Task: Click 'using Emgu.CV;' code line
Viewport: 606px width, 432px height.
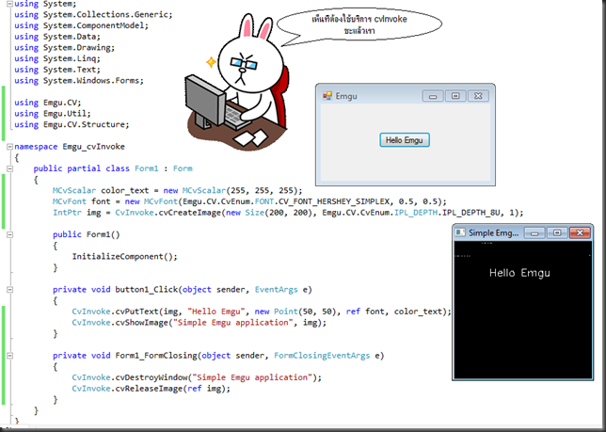Action: pyautogui.click(x=48, y=103)
